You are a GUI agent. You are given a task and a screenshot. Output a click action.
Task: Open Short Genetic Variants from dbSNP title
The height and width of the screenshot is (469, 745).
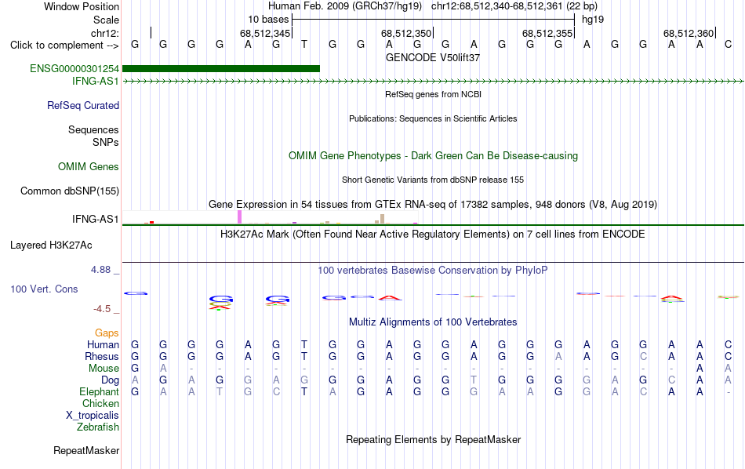433,180
